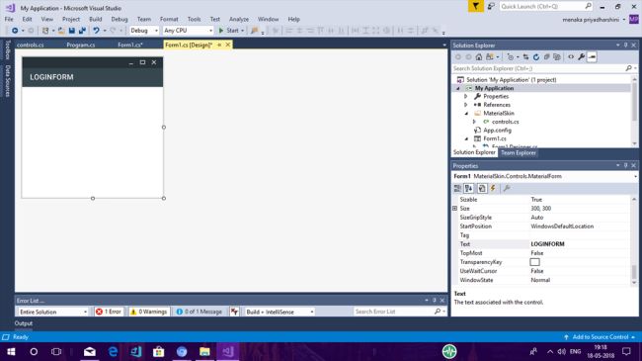Screen dimensions: 642x361
Task: Toggle Categorized view in Properties panel
Action: 457,188
